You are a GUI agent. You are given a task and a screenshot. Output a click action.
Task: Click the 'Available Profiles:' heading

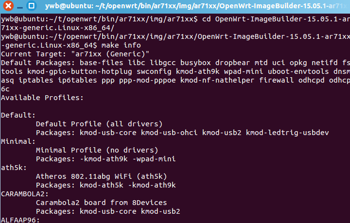[42, 98]
